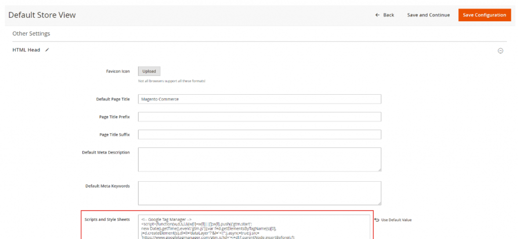This screenshot has width=518, height=239.
Task: Click the Back text link
Action: pyautogui.click(x=388, y=15)
